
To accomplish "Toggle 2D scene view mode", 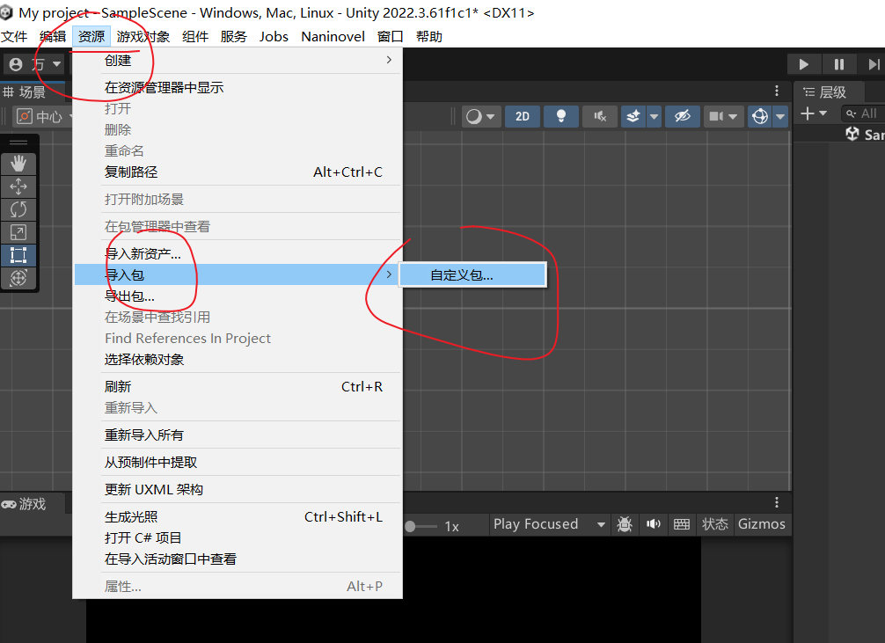I will [523, 116].
